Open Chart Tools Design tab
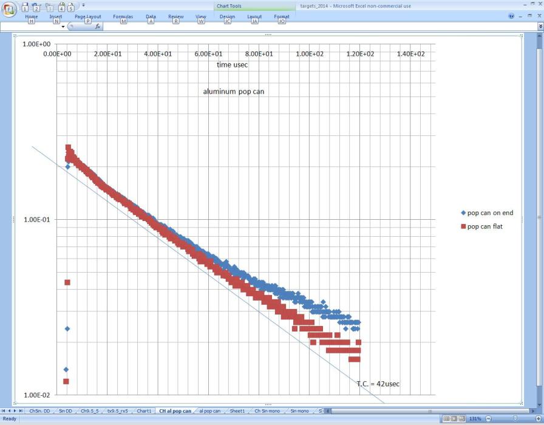544x425 pixels. click(x=227, y=16)
